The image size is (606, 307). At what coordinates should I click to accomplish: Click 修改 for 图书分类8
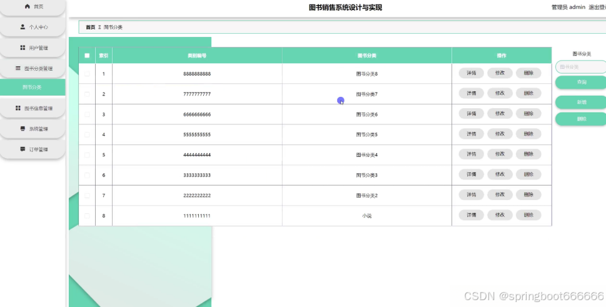click(x=500, y=73)
